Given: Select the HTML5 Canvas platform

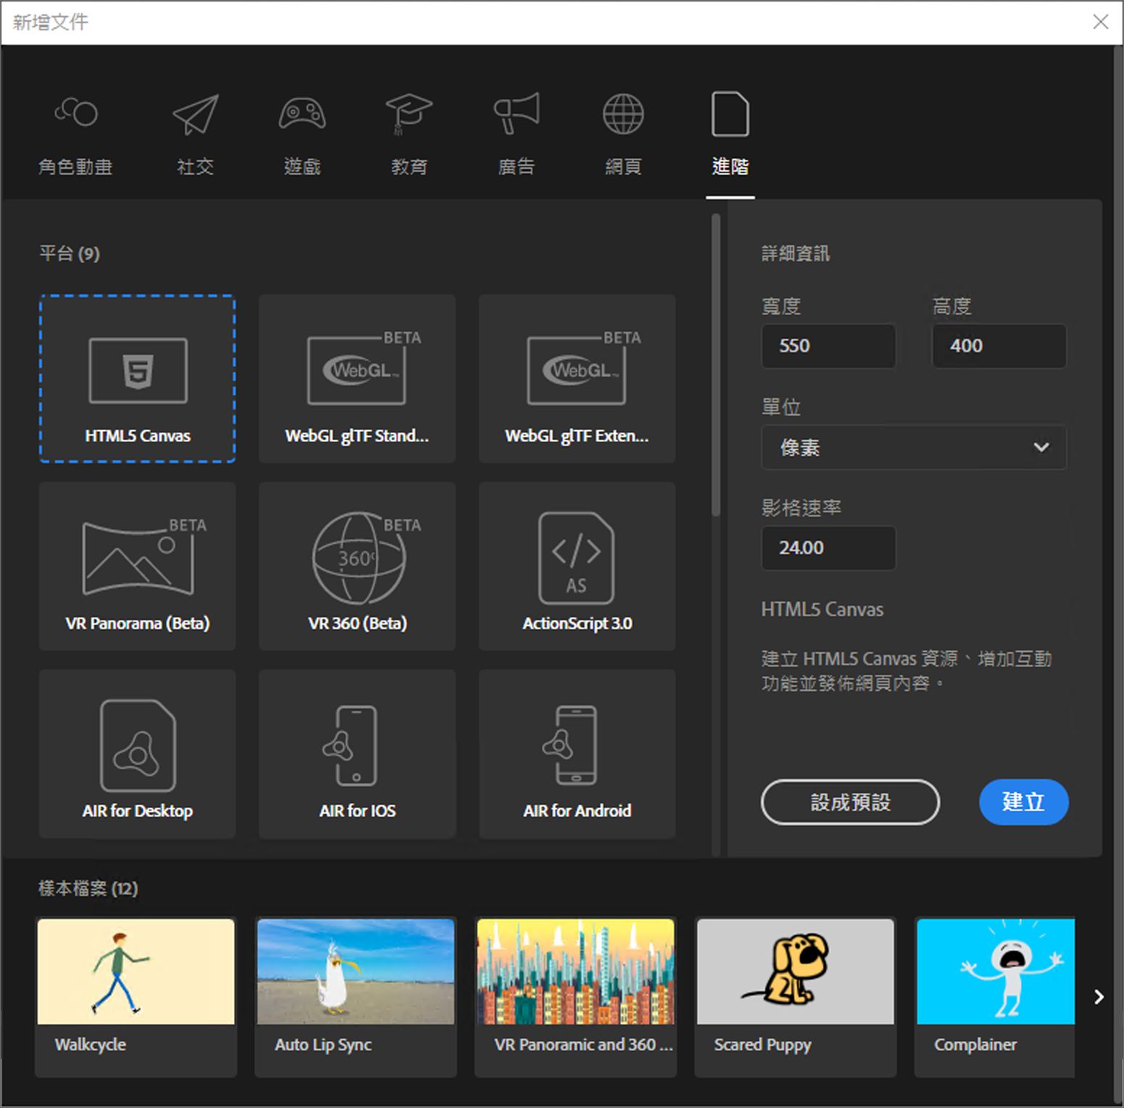Looking at the screenshot, I should point(137,379).
